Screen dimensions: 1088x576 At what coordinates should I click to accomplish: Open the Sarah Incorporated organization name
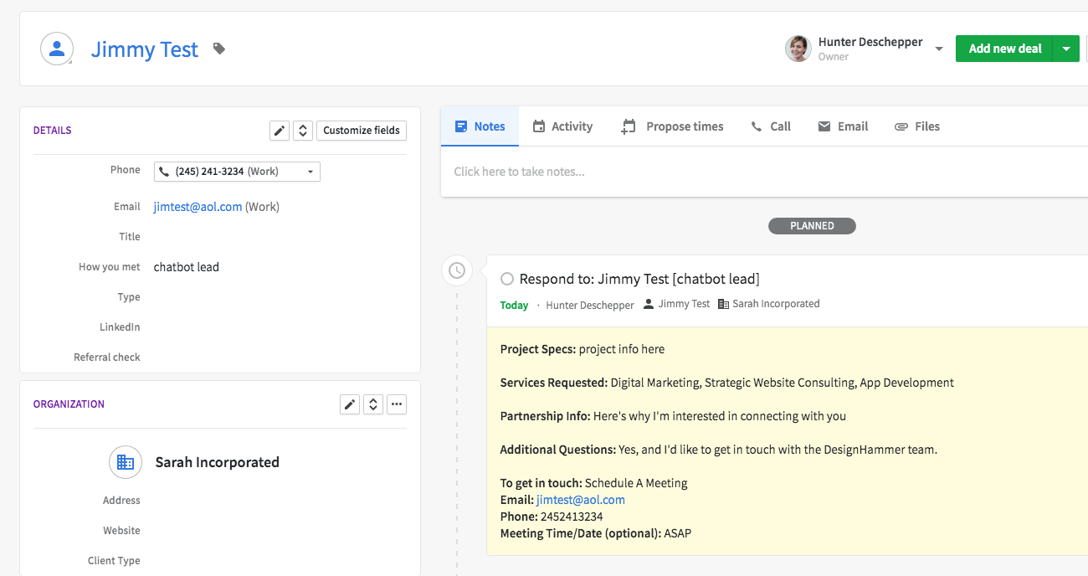tap(218, 462)
